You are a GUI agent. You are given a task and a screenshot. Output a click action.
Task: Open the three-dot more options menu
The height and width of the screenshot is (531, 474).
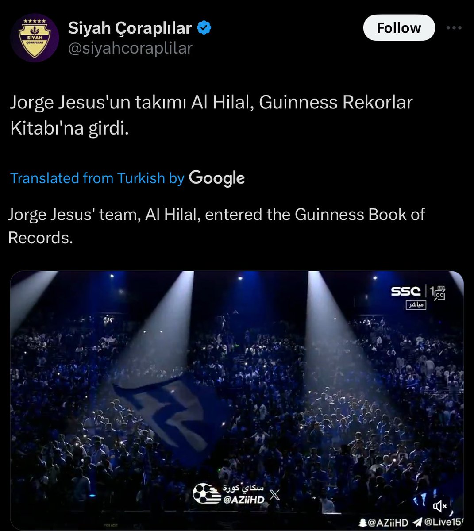pos(454,28)
